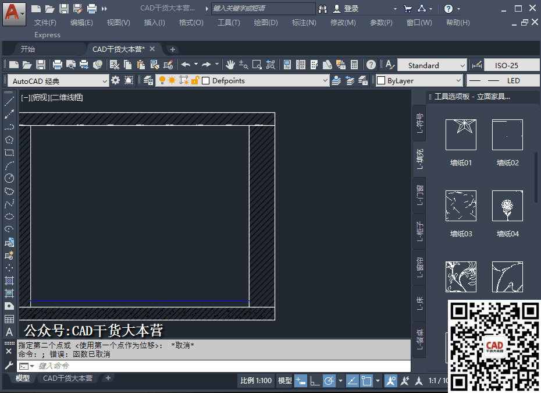541x393 pixels.
Task: Click the Help question mark in the toolbar
Action: [x=371, y=65]
